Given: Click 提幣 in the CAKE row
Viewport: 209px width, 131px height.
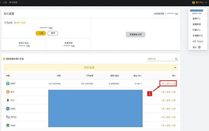Looking at the screenshot, I should (168, 125).
